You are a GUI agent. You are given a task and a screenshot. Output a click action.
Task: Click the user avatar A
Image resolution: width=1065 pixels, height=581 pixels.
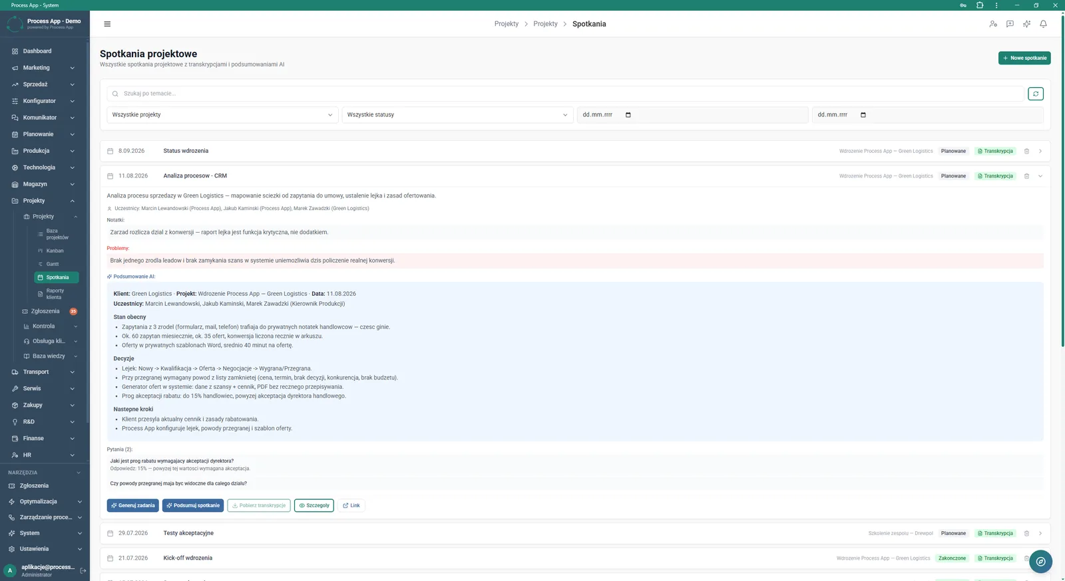click(x=10, y=570)
